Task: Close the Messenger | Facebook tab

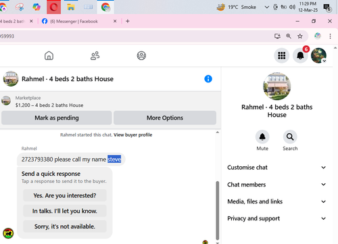Action: [x=115, y=21]
